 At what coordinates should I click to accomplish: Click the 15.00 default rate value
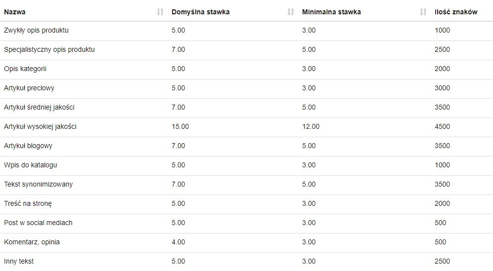coord(180,126)
